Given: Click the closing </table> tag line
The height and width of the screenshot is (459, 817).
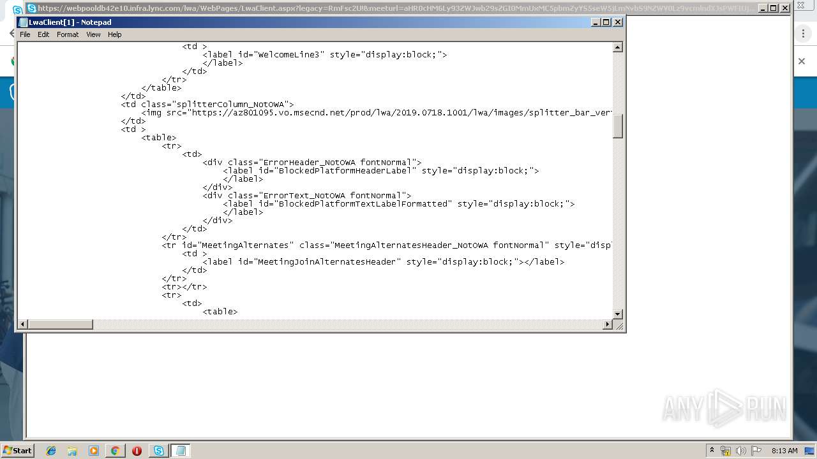Looking at the screenshot, I should tap(161, 88).
